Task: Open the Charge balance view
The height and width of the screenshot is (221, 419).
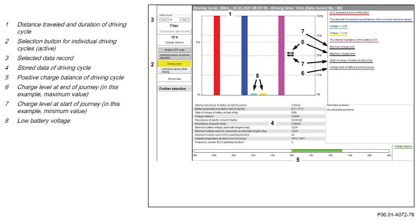Action: pos(174,42)
